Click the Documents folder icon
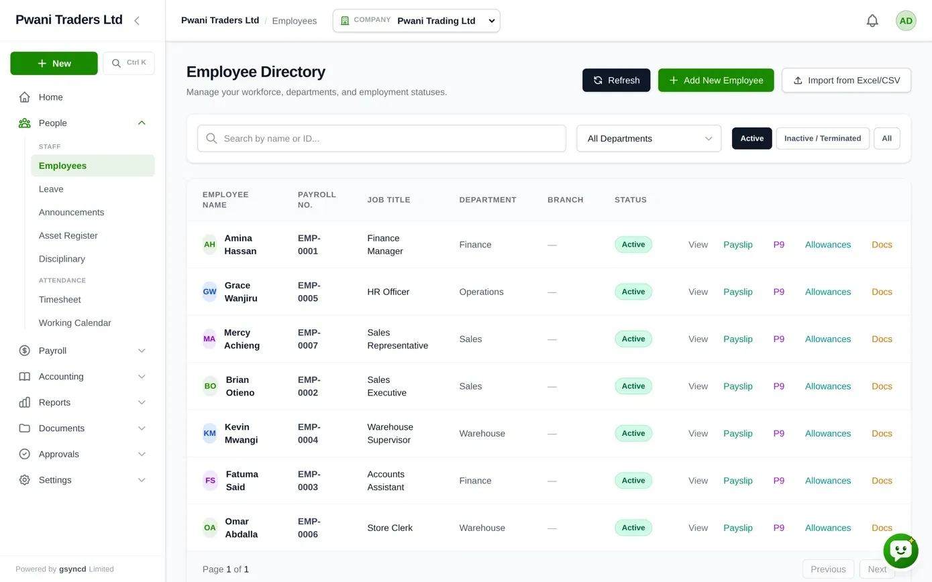Screen dimensions: 932x582 25,428
